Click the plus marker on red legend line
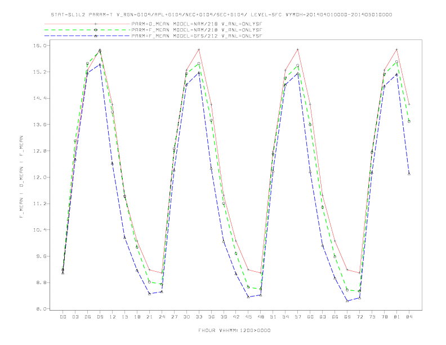 click(96, 24)
